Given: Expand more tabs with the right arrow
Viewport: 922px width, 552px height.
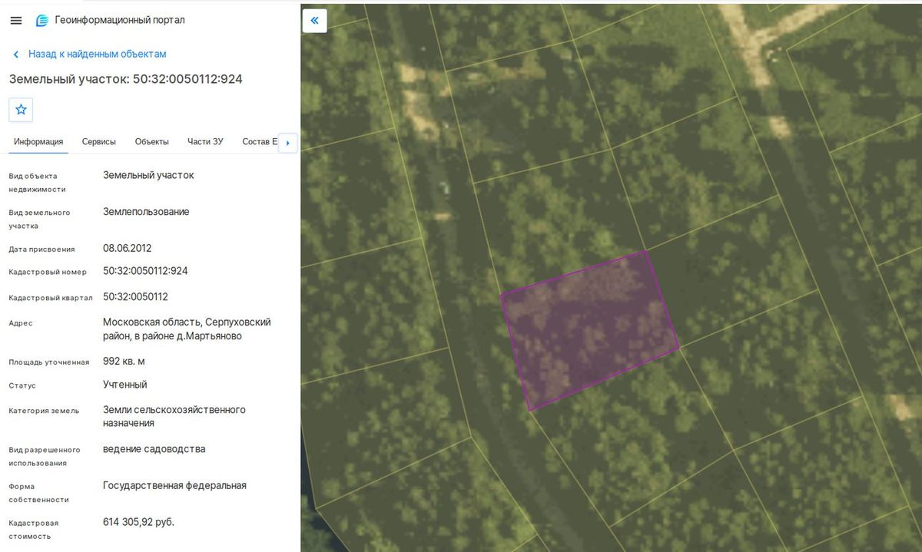Looking at the screenshot, I should coord(287,143).
